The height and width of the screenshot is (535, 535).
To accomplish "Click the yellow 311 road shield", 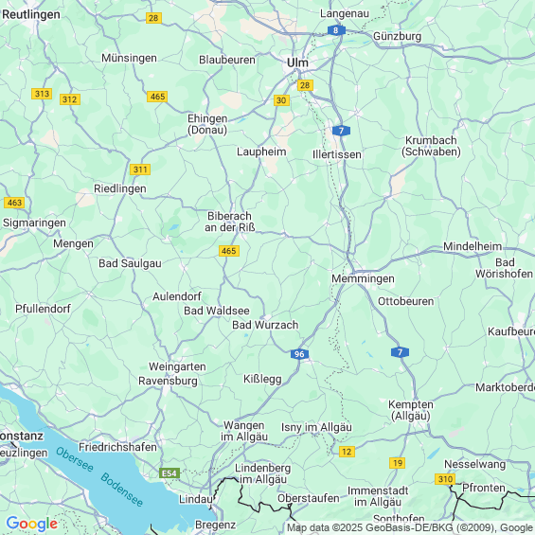I will (x=140, y=169).
